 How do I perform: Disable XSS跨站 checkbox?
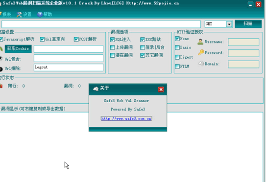click(x=143, y=40)
